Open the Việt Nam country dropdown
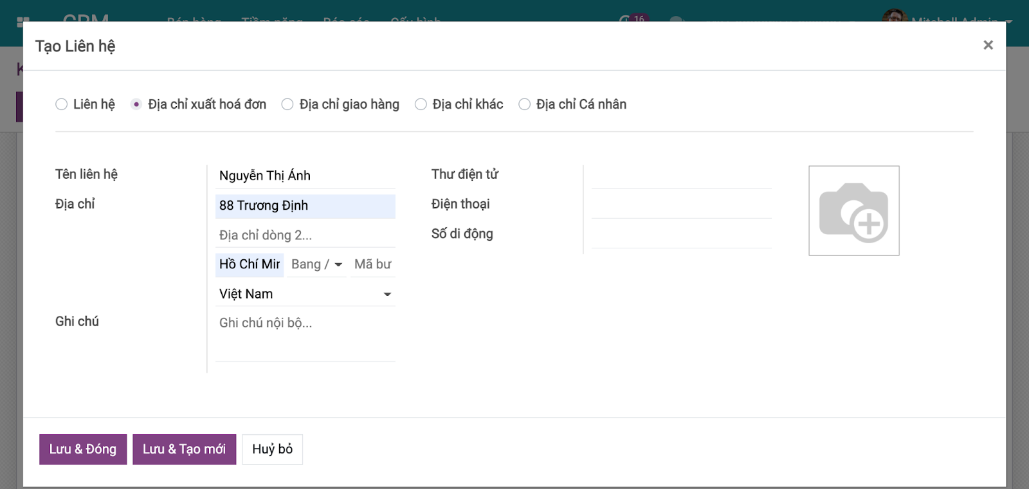This screenshot has height=489, width=1029. click(x=305, y=294)
